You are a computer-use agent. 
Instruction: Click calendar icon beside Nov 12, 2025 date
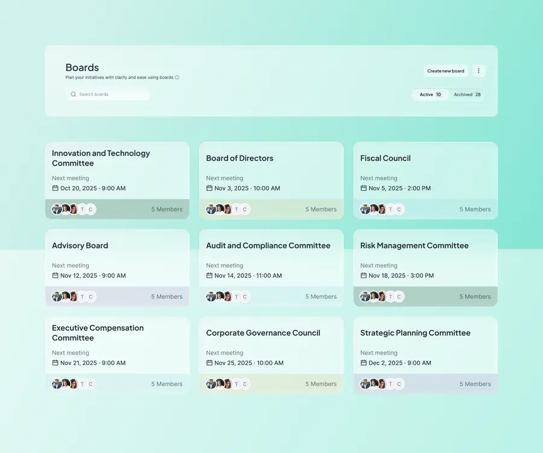(x=55, y=275)
